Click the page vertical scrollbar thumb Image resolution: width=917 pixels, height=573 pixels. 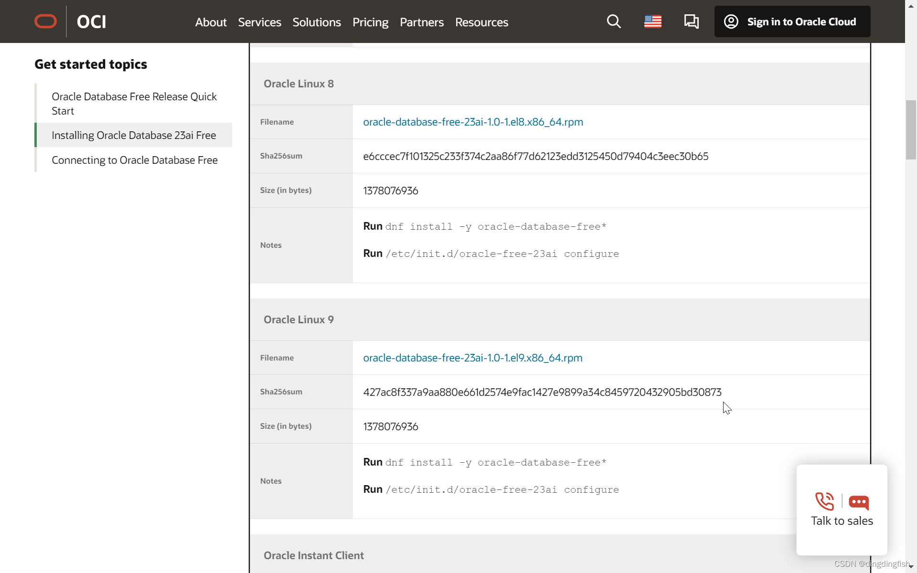911,130
